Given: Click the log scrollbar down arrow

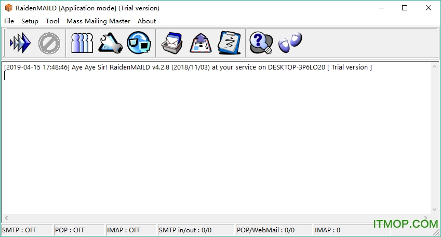Looking at the screenshot, I should 434,210.
